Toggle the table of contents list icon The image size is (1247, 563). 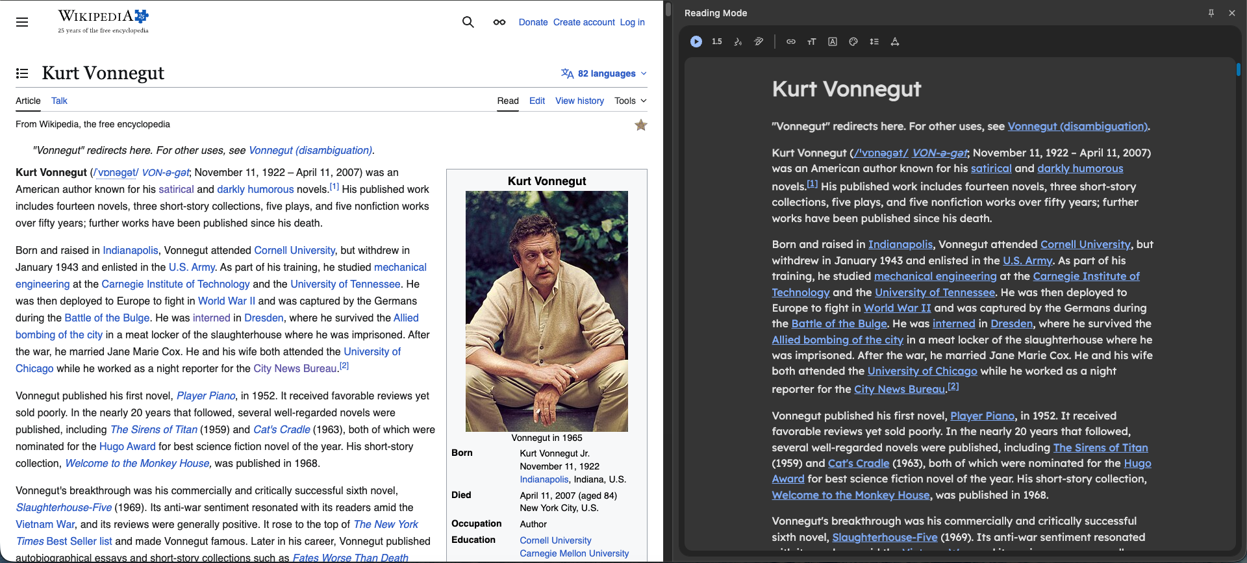click(x=22, y=73)
